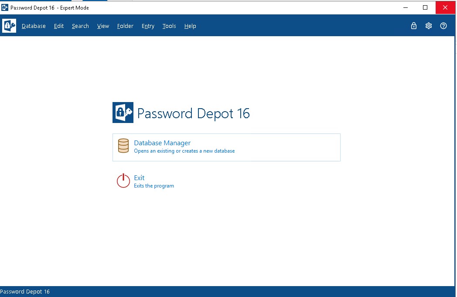Image resolution: width=457 pixels, height=297 pixels.
Task: Minimize the Password Depot window
Action: tap(406, 7)
